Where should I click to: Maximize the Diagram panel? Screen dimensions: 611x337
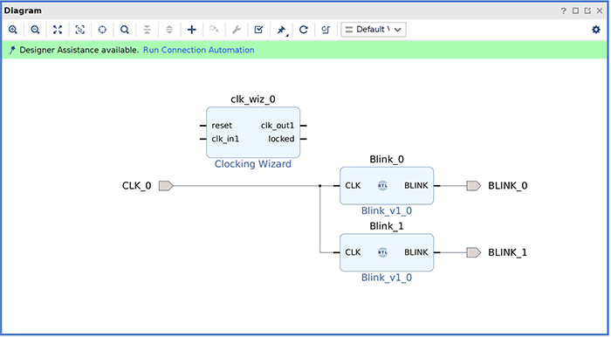point(575,10)
